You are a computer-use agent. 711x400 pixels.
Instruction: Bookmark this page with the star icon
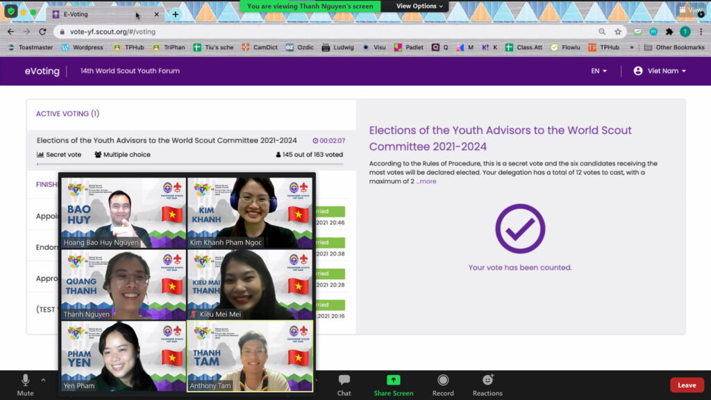click(618, 32)
